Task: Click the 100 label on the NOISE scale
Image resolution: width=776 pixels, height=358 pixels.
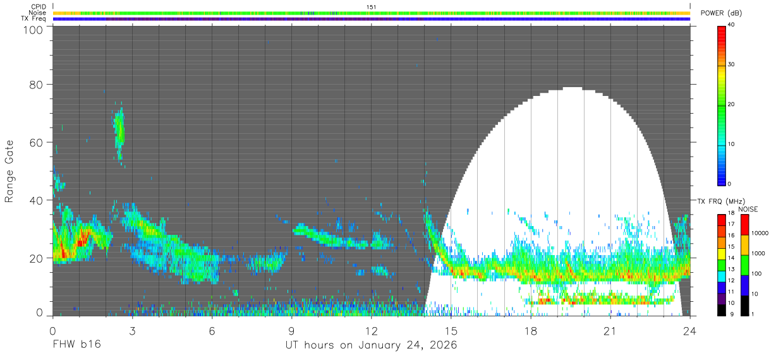Action: click(x=756, y=273)
